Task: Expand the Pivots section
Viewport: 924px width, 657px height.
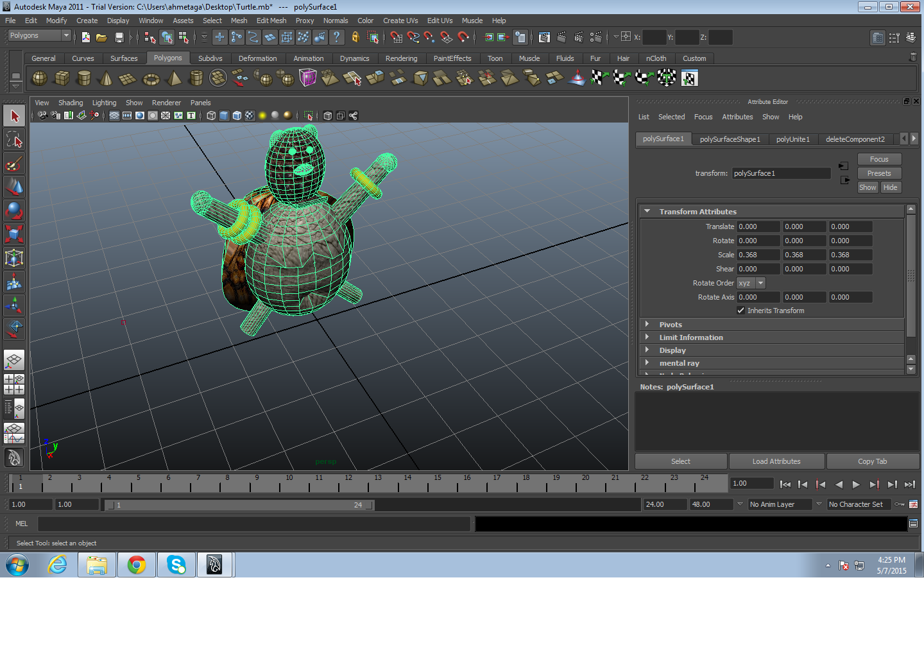Action: [671, 325]
